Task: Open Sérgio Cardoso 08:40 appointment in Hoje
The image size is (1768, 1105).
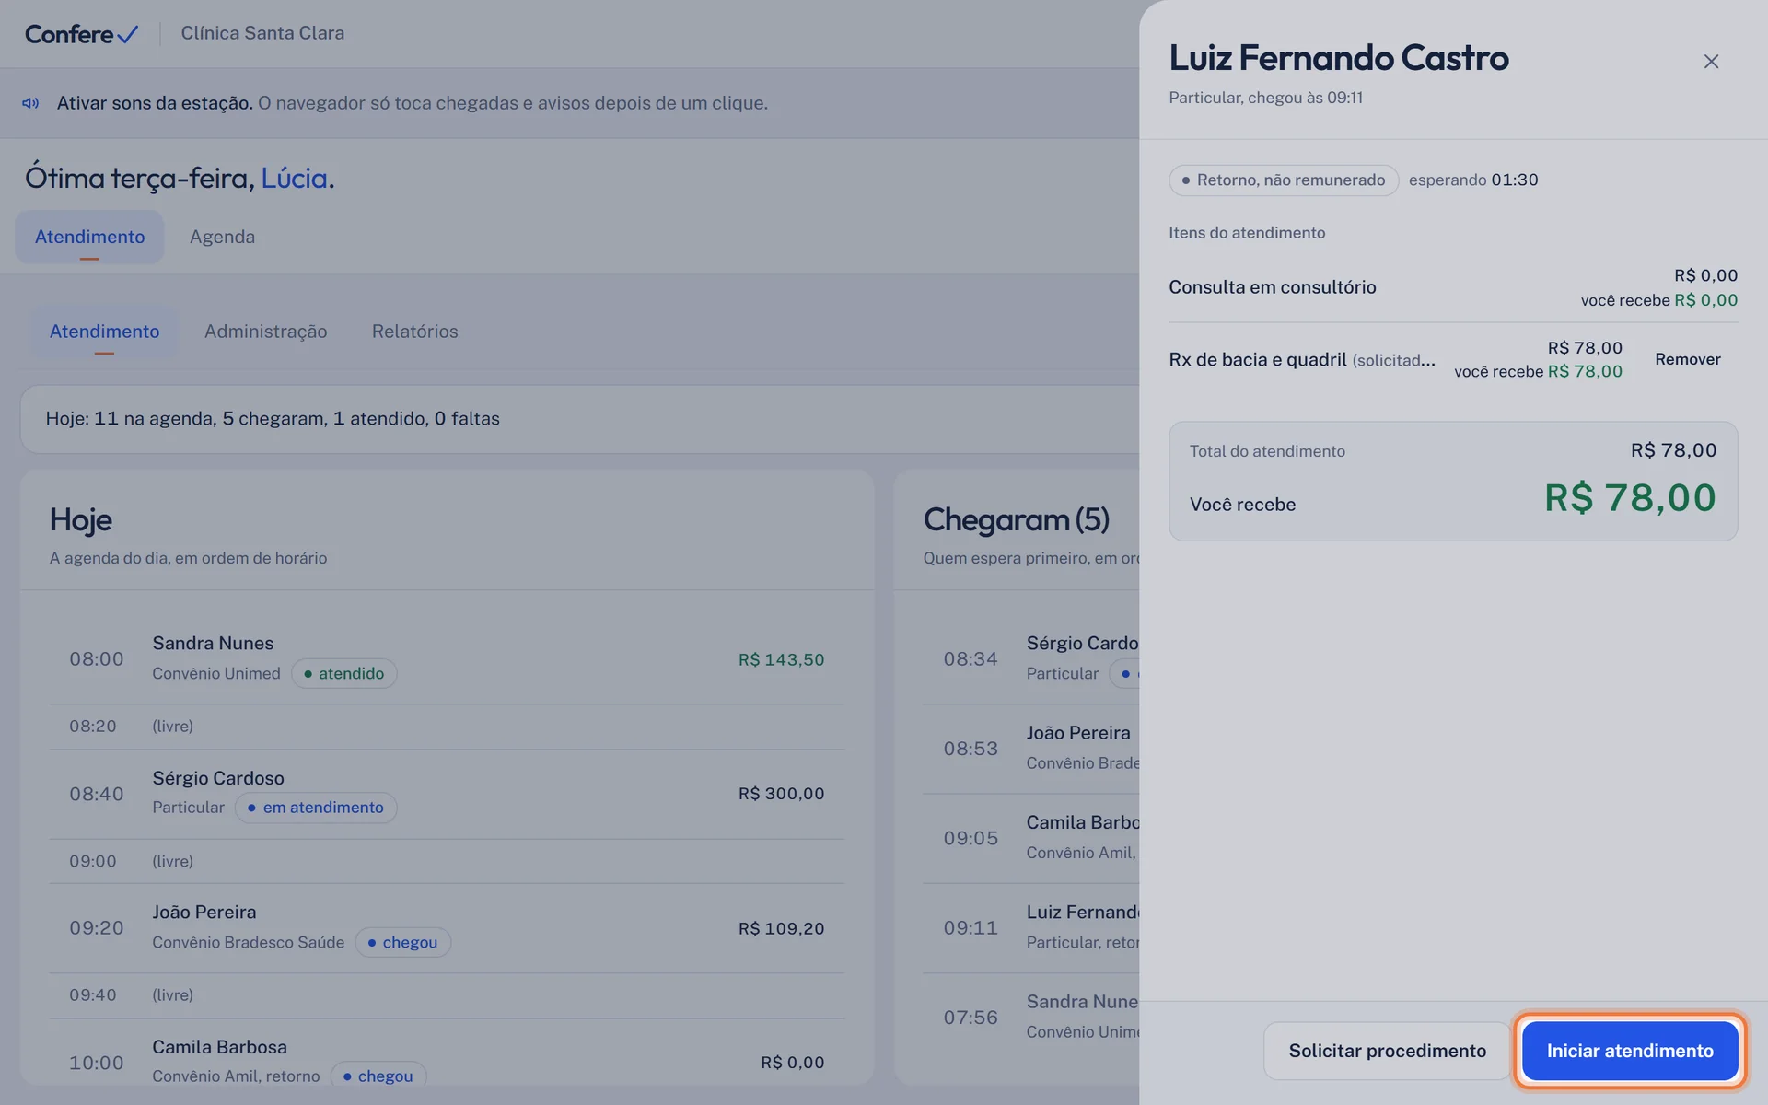Action: pos(447,794)
